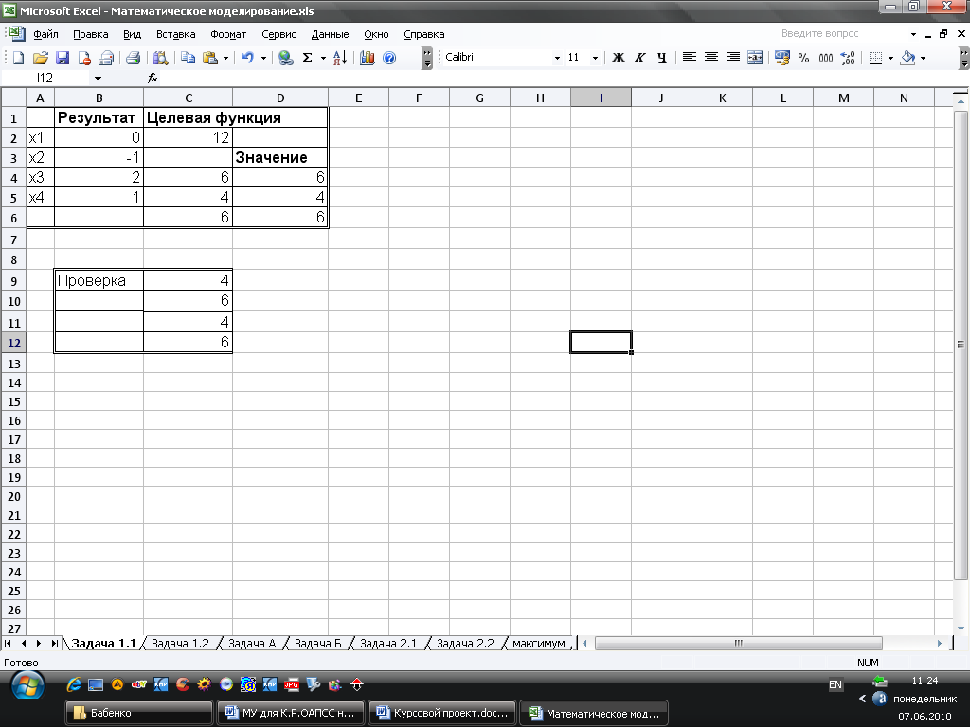
Task: Click the Name Box showing I12
Action: pos(45,78)
